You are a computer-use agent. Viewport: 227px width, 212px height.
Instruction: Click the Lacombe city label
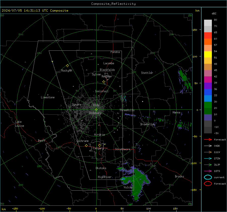click(x=109, y=63)
